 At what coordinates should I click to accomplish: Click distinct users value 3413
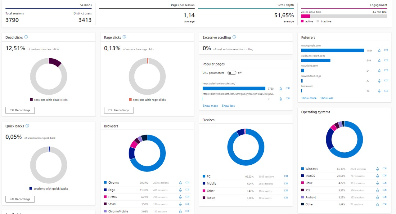(85, 20)
